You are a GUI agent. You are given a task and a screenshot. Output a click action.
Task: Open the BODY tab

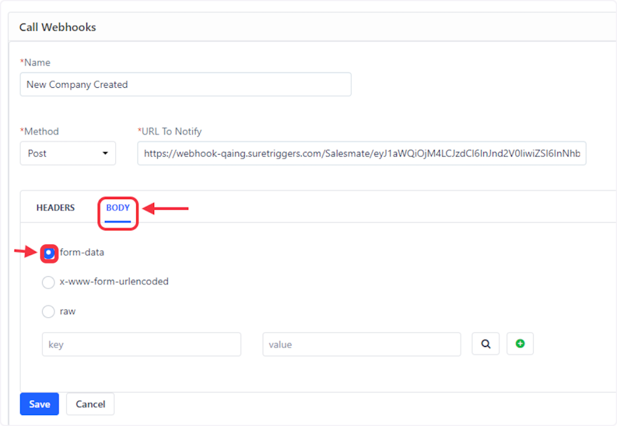[118, 208]
